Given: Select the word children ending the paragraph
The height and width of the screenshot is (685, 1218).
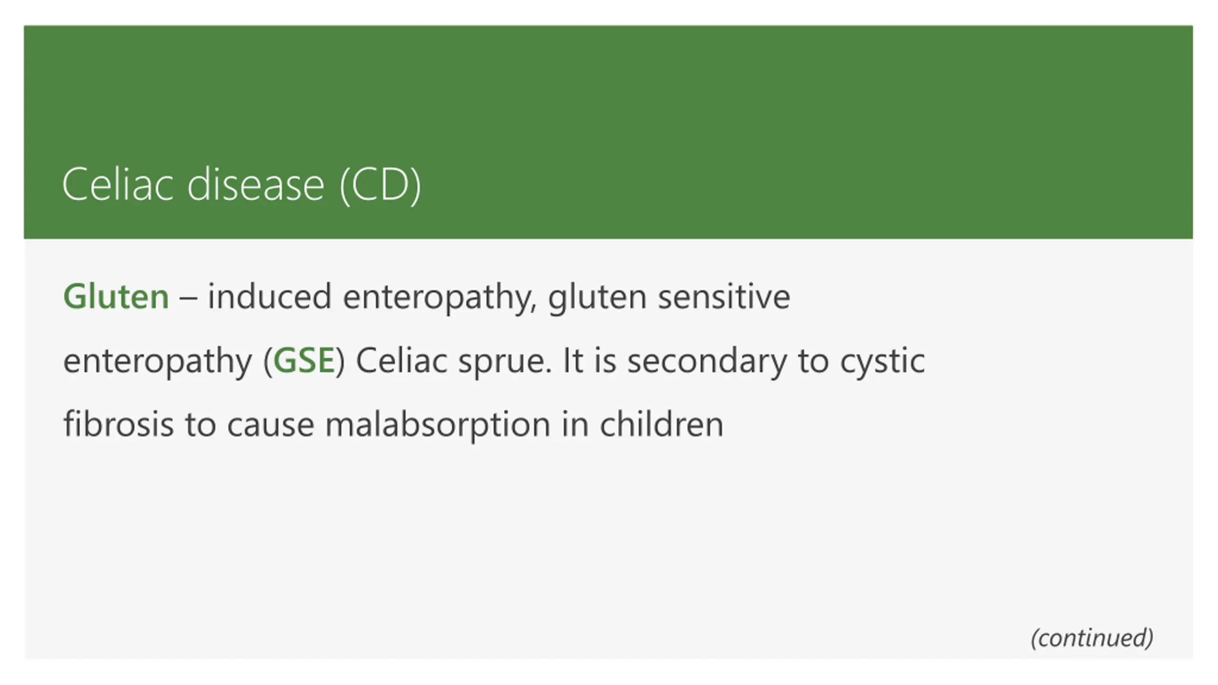Looking at the screenshot, I should 661,424.
